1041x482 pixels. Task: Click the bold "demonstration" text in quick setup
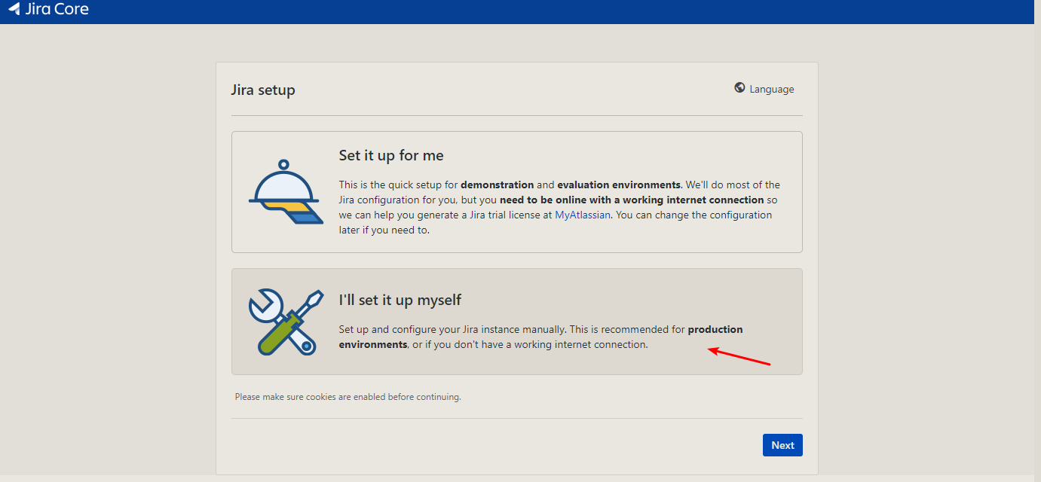click(x=497, y=185)
